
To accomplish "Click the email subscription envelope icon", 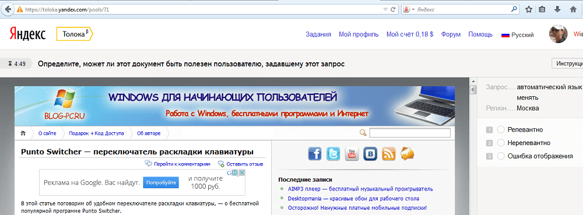I will 408,154.
